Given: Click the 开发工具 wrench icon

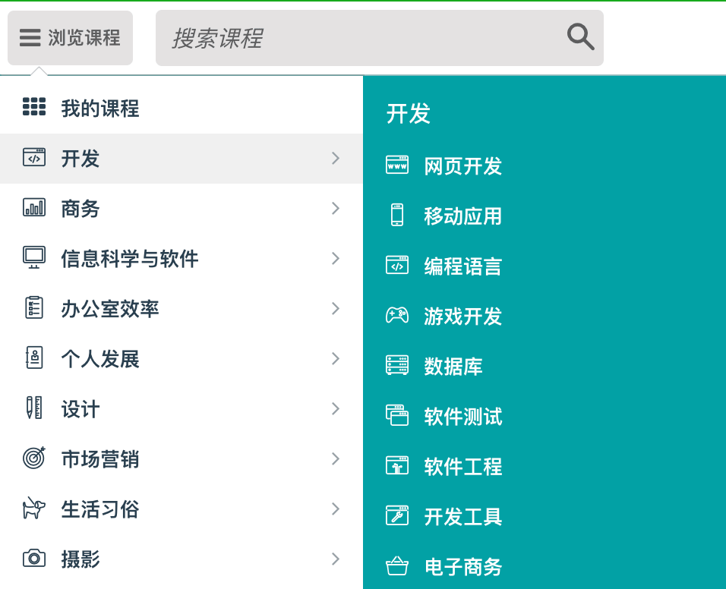Looking at the screenshot, I should pos(397,515).
